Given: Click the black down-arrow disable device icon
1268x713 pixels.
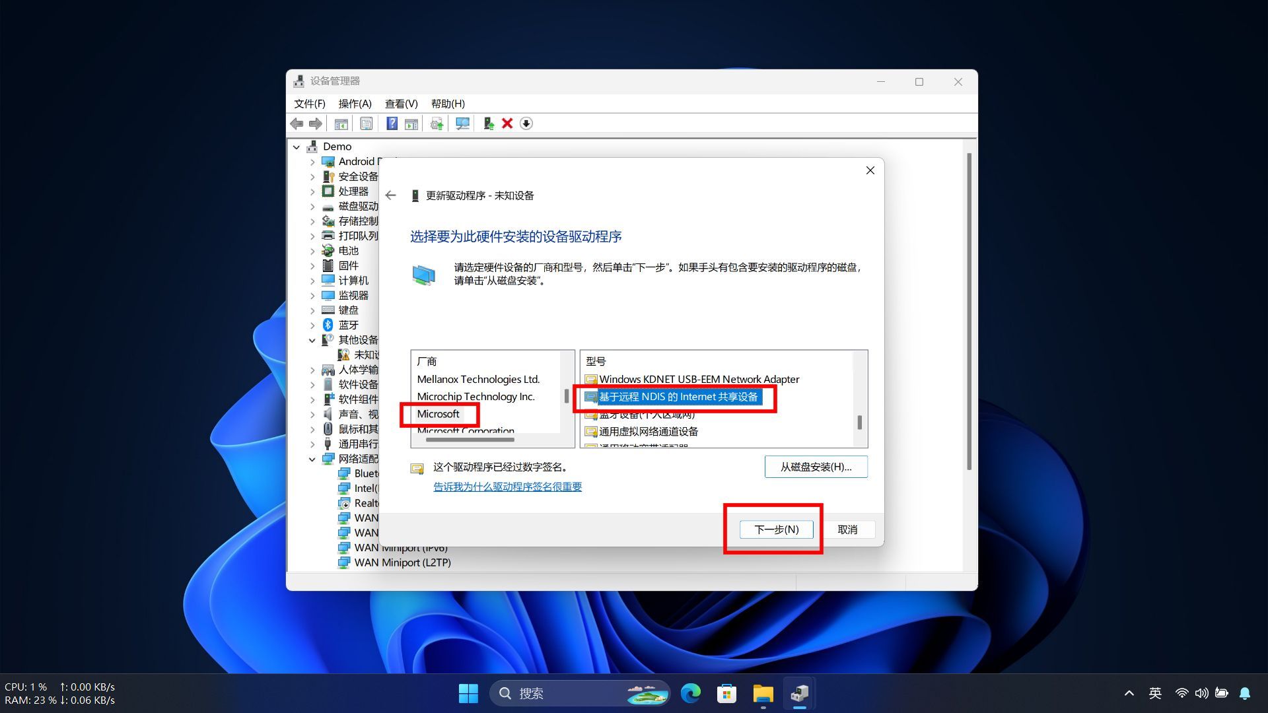Looking at the screenshot, I should pos(526,123).
